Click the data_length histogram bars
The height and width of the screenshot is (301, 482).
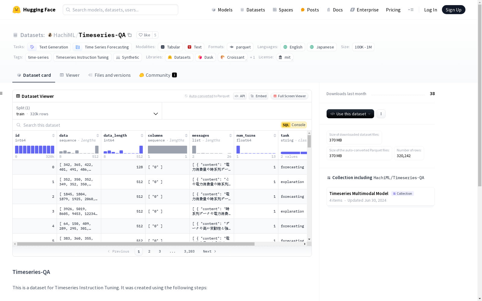click(x=123, y=150)
